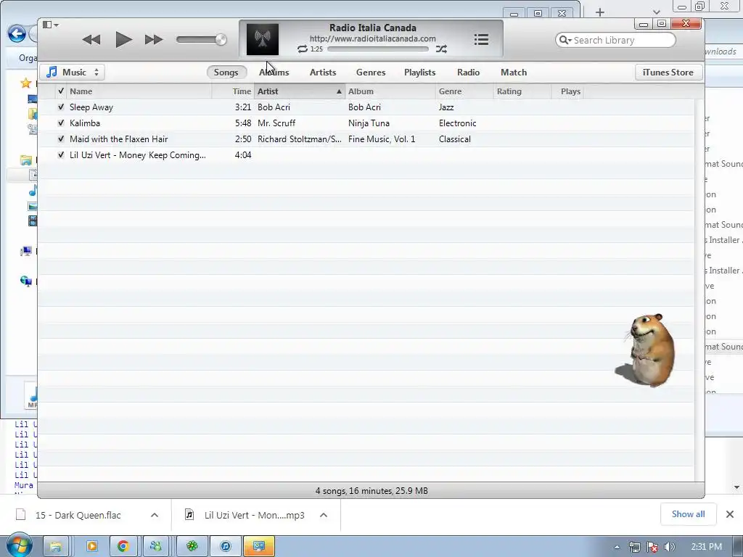Open options chevron for 15 - Dark Queen.flac
743x557 pixels.
click(x=155, y=515)
